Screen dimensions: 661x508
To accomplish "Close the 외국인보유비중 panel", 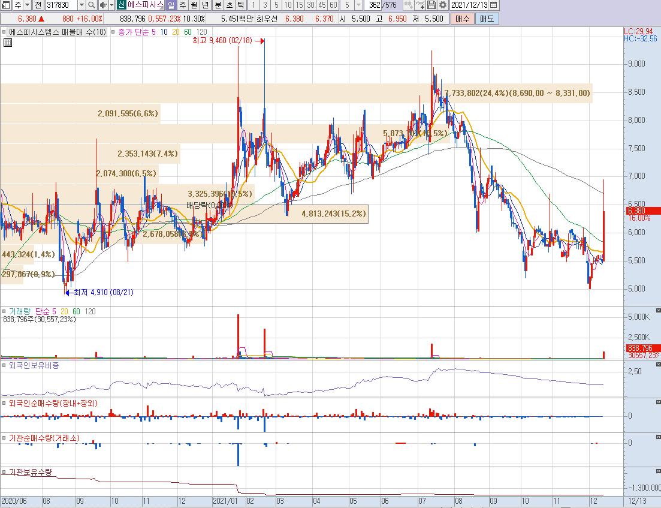I will pyautogui.click(x=658, y=363).
